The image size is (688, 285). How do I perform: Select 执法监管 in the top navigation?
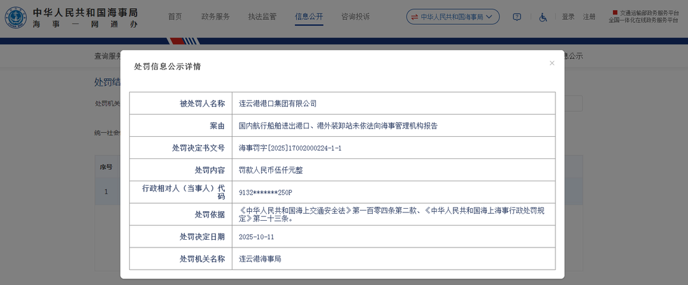click(262, 17)
